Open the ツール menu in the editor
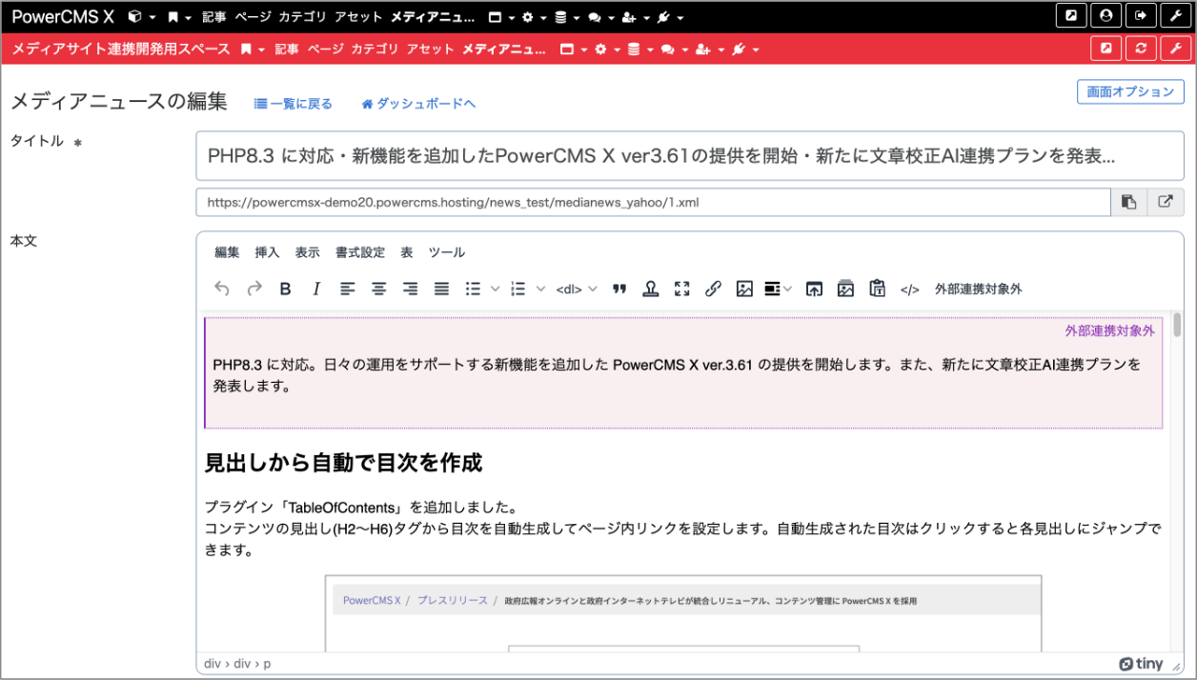 pos(447,252)
